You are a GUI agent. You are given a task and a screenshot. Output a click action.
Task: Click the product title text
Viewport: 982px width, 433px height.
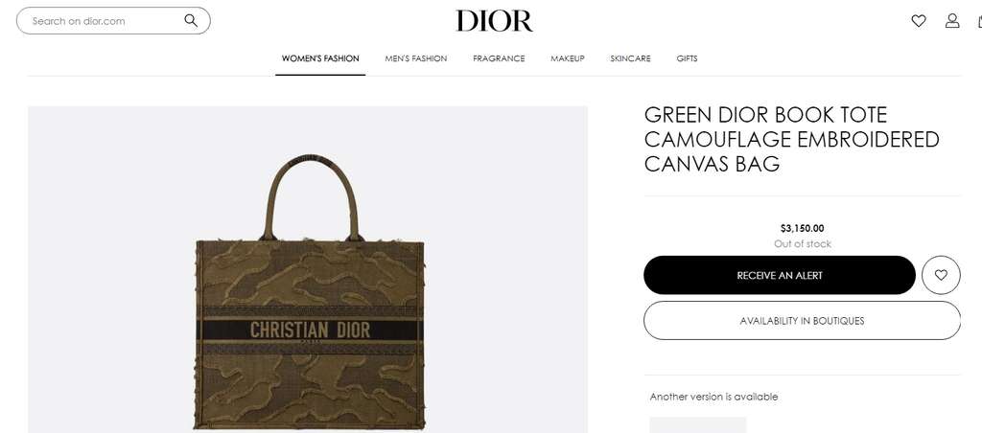click(791, 139)
